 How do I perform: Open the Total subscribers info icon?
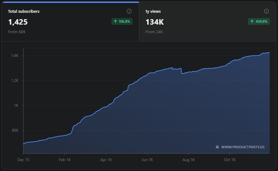129,11
